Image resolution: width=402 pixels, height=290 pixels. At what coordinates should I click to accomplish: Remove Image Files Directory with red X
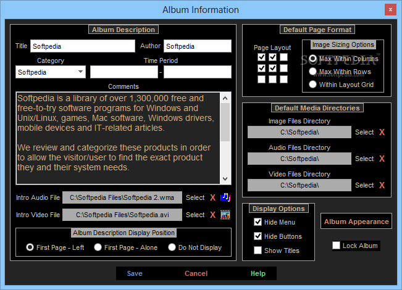382,132
